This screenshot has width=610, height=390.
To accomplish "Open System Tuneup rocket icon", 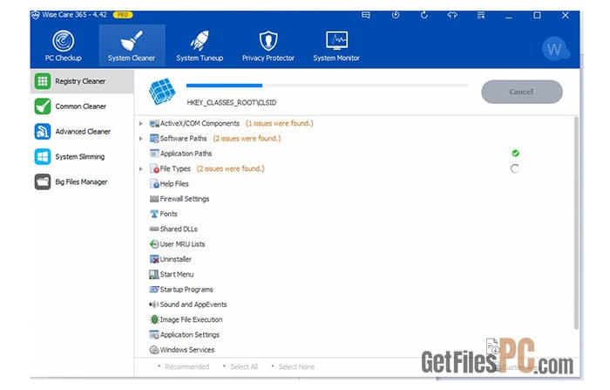I will pos(200,40).
